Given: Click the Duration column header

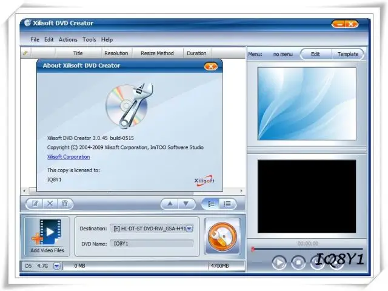Looking at the screenshot, I should [196, 53].
